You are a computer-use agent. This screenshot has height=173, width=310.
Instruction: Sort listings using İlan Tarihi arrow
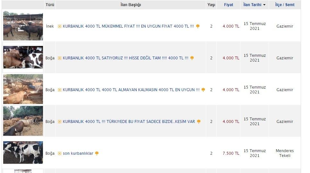(264, 5)
